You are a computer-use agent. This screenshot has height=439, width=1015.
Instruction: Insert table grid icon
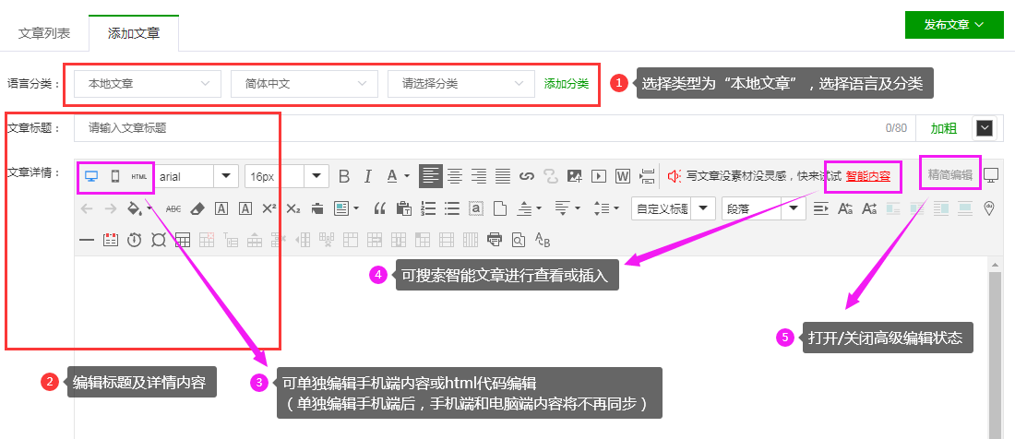[x=183, y=240]
